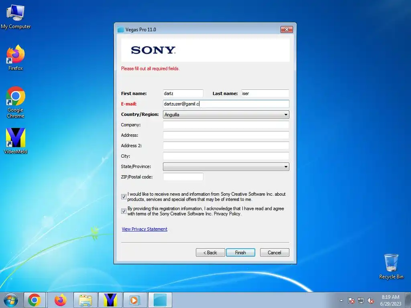Viewport: 411px width, 308px height.
Task: Open My Computer desktop icon
Action: (x=16, y=16)
